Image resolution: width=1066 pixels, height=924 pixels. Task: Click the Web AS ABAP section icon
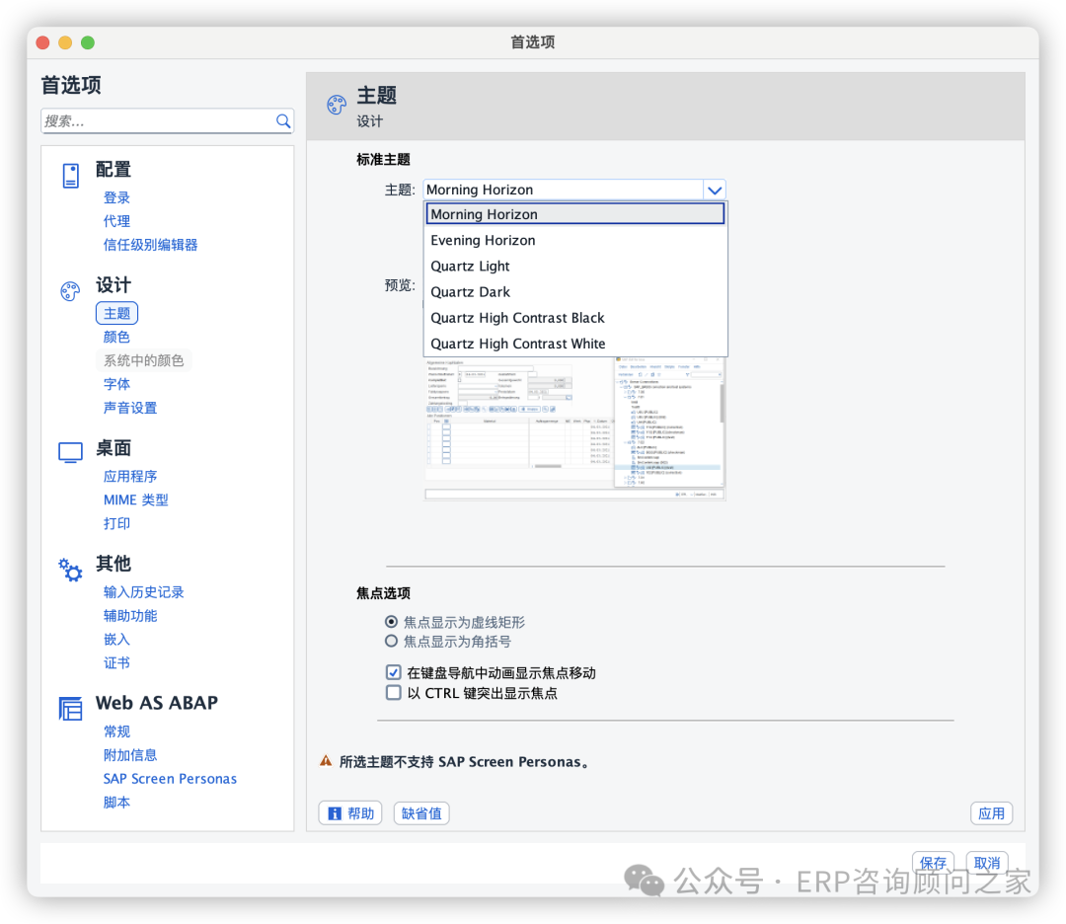coord(70,709)
